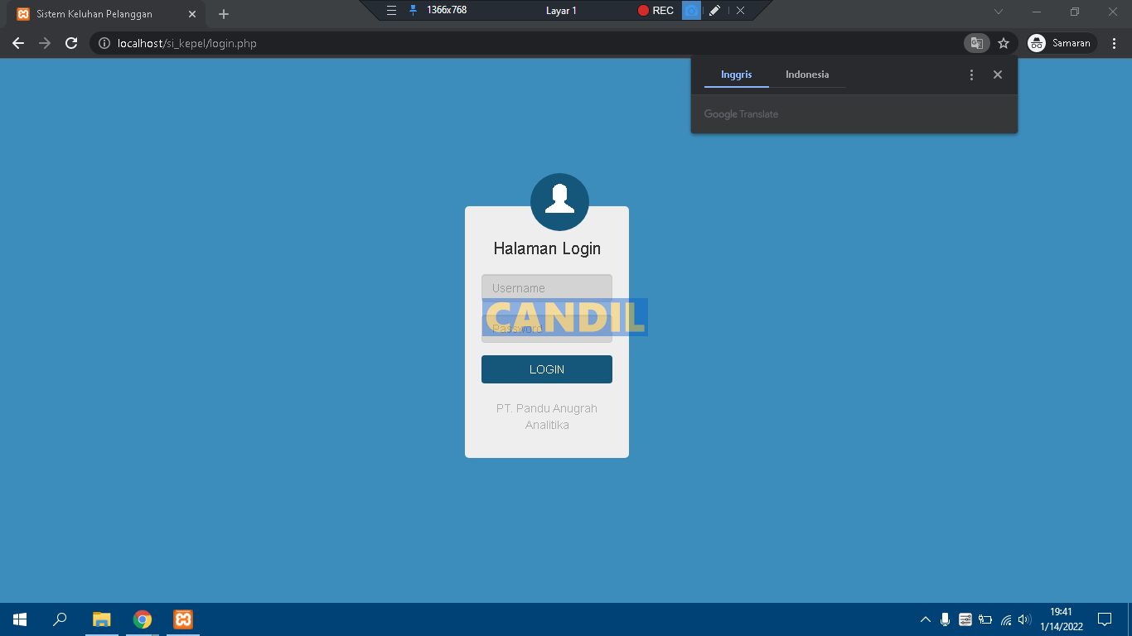Click the Halaman Login heading

[x=547, y=248]
